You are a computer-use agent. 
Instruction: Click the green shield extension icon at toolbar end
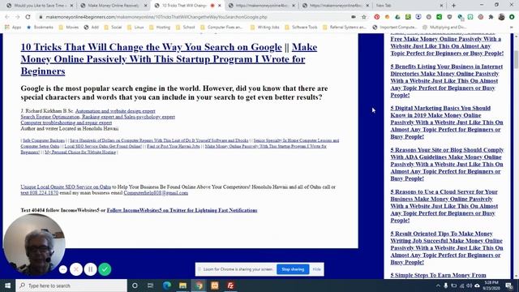tap(512, 17)
